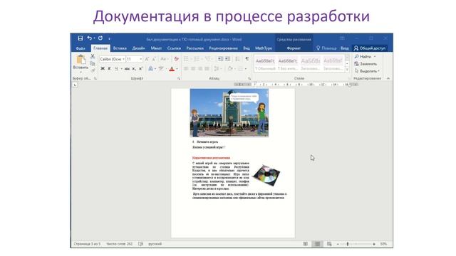Open the Формат drawing tools tab
Viewport: 456px width, 256px height.
click(x=294, y=48)
